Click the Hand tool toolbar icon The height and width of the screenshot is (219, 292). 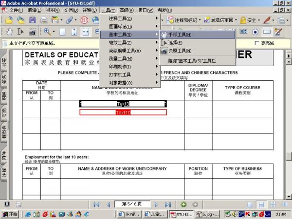click(x=10, y=32)
